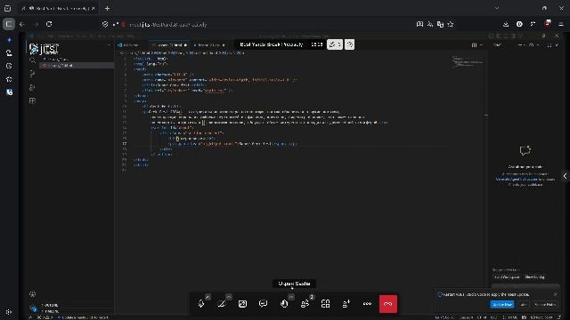Open the browser extensions icon
570x320 pixels.
click(533, 24)
